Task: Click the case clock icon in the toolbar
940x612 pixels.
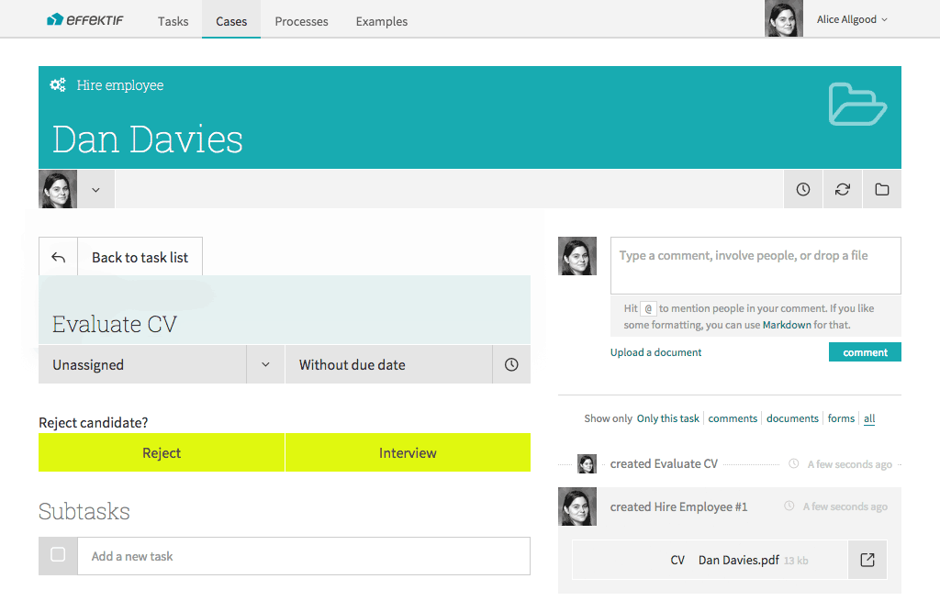Action: click(802, 189)
